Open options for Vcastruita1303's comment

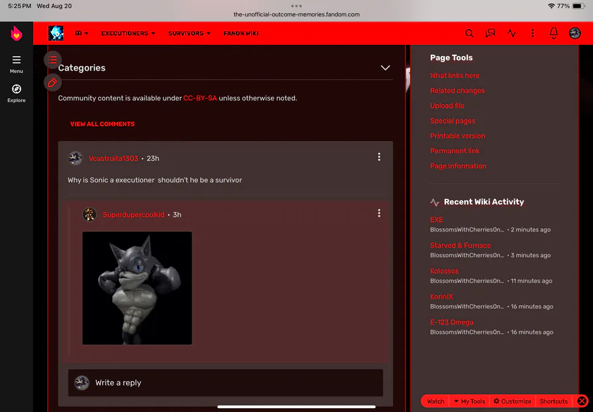(379, 157)
